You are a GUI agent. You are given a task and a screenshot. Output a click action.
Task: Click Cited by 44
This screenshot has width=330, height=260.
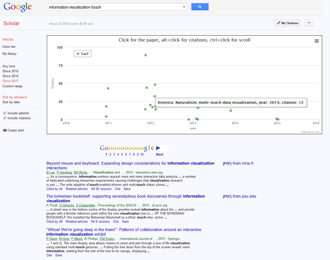coord(54,189)
